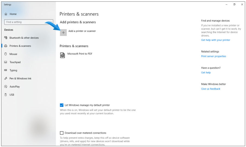246x147 pixels.
Task: Open the USB settings icon
Action: (x=6, y=95)
